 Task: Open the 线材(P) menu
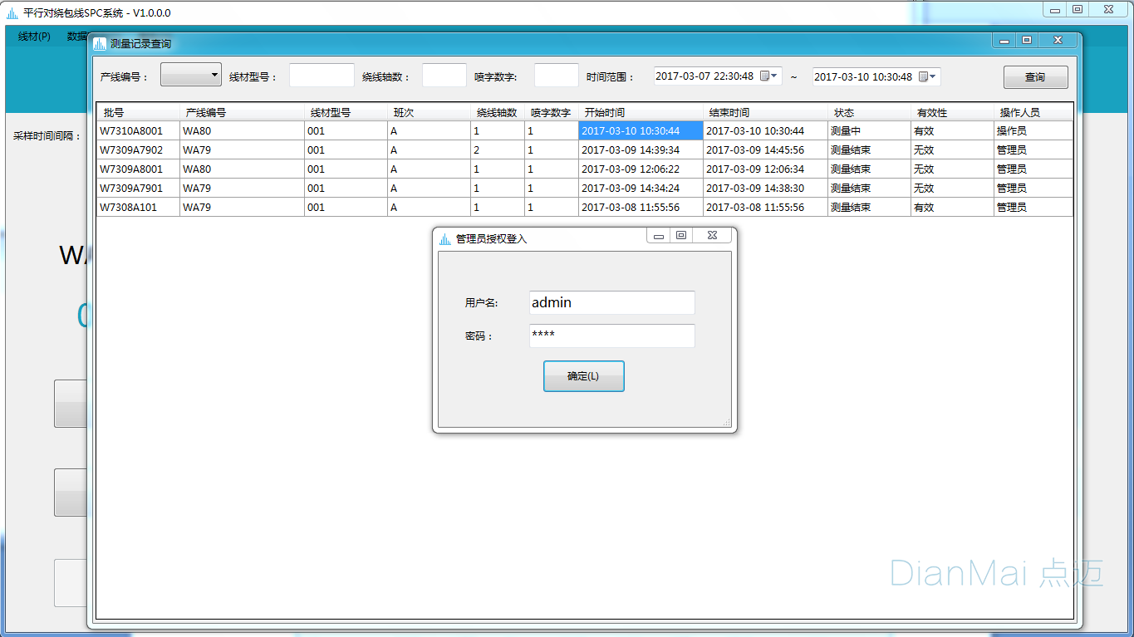pos(34,37)
